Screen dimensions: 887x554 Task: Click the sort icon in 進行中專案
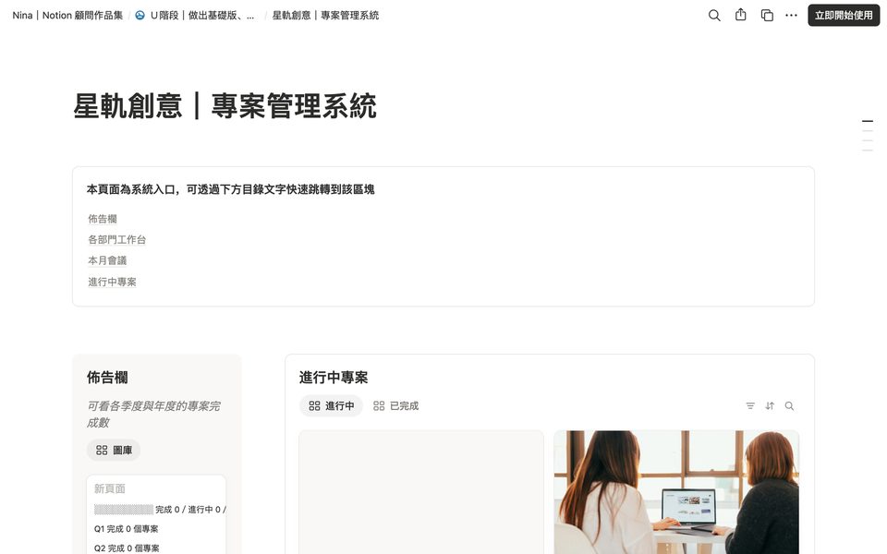(x=770, y=406)
